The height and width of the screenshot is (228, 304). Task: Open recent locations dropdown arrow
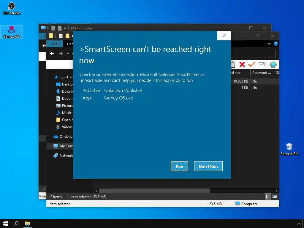click(68, 53)
